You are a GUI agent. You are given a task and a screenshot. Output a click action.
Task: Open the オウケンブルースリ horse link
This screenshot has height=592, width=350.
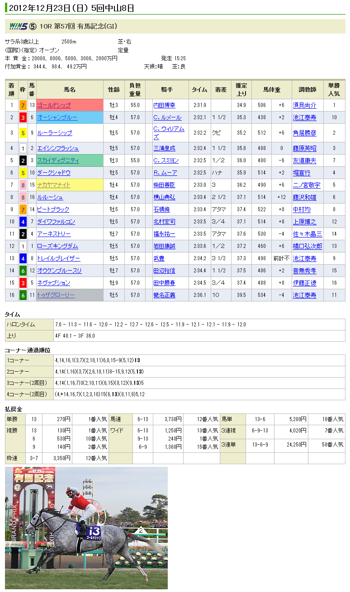(60, 271)
